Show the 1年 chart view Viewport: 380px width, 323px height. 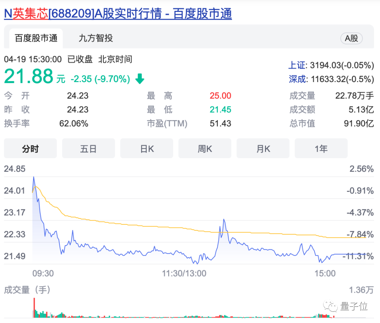(x=321, y=148)
